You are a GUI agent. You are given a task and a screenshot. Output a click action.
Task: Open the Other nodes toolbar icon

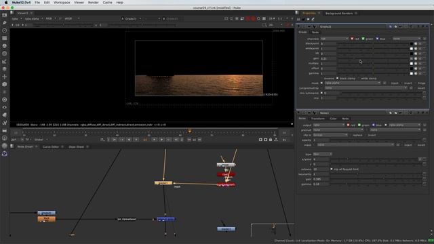click(x=5, y=131)
